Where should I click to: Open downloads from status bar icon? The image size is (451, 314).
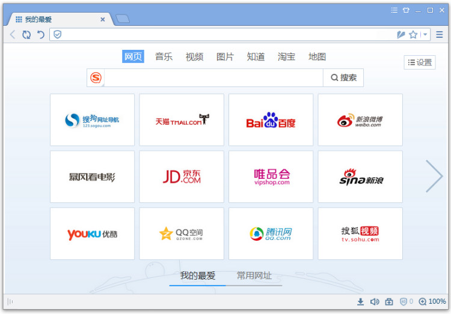(x=360, y=301)
